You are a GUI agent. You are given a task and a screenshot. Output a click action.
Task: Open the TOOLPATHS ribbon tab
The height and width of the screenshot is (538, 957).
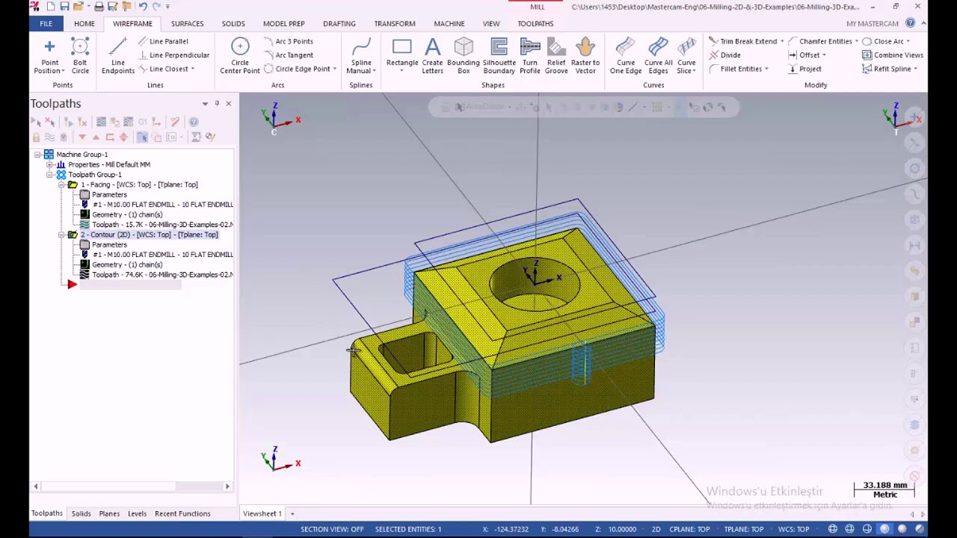pos(535,23)
